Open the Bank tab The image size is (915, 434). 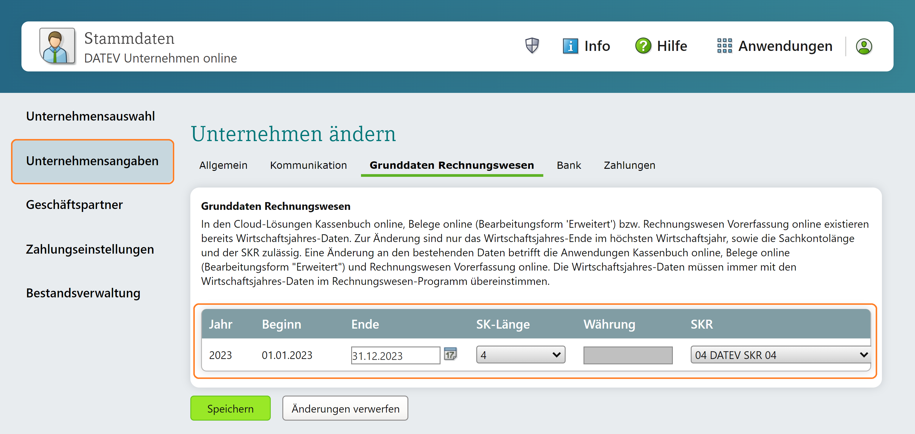pyautogui.click(x=569, y=166)
